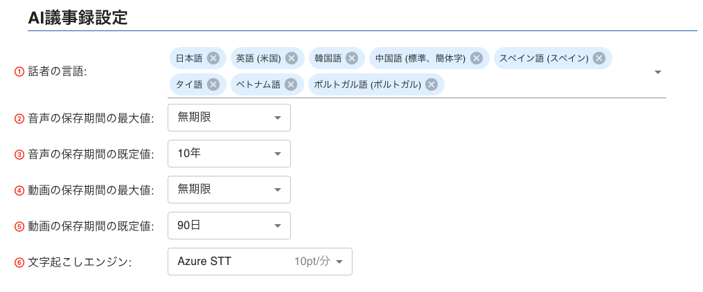This screenshot has height=292, width=703.
Task: Remove the 中国語 (標準、簡体字) chip
Action: click(x=477, y=58)
